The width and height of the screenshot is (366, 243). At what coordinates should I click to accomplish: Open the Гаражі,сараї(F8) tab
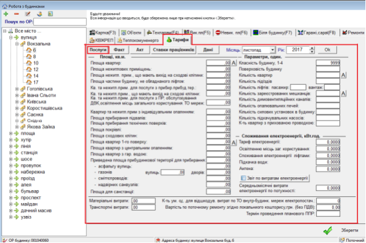pyautogui.click(x=317, y=33)
